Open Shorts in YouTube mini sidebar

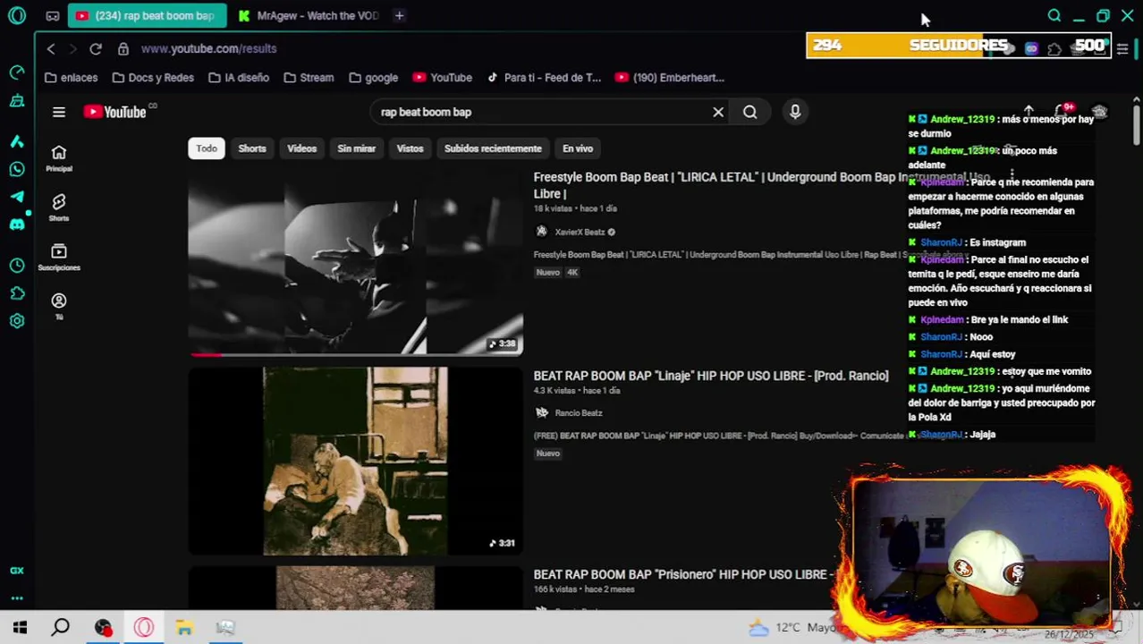[59, 208]
